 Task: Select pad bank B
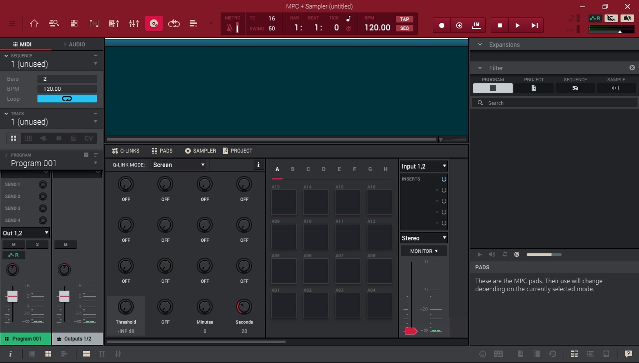tap(293, 169)
